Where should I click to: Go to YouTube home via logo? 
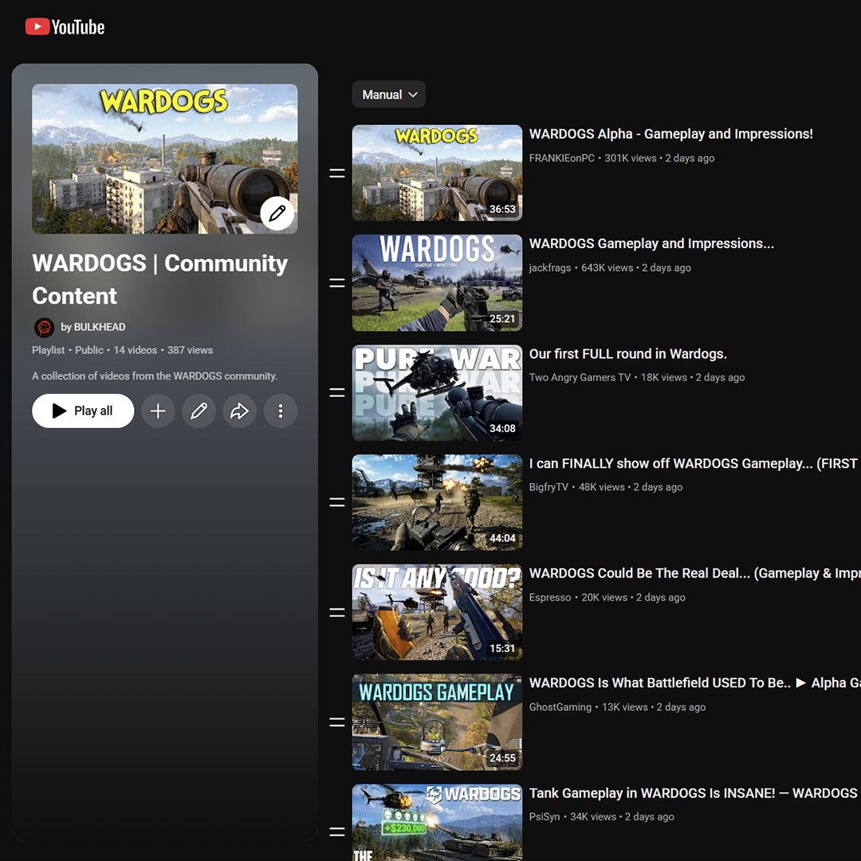[x=65, y=27]
